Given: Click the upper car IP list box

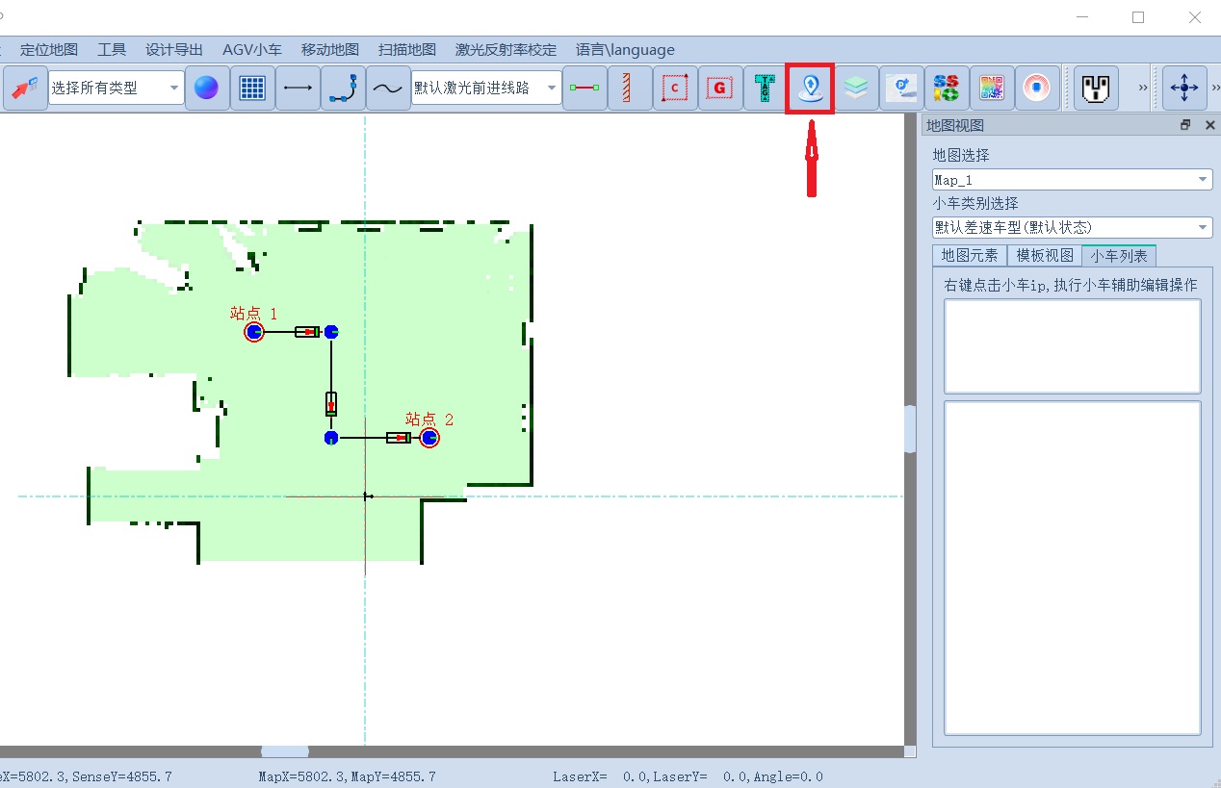Looking at the screenshot, I should pyautogui.click(x=1072, y=346).
